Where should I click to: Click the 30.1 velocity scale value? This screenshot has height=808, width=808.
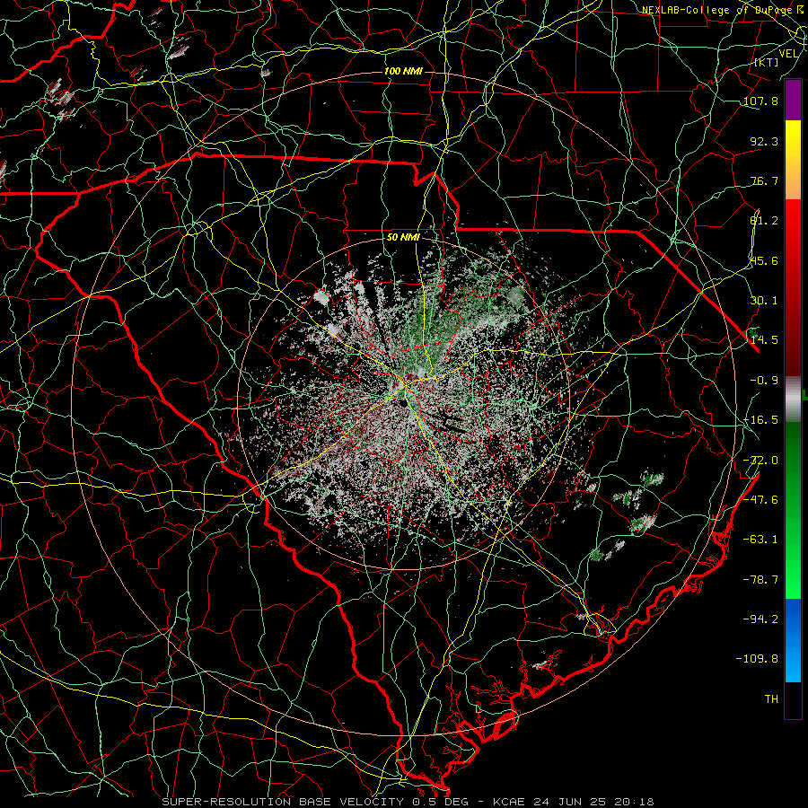click(x=764, y=300)
